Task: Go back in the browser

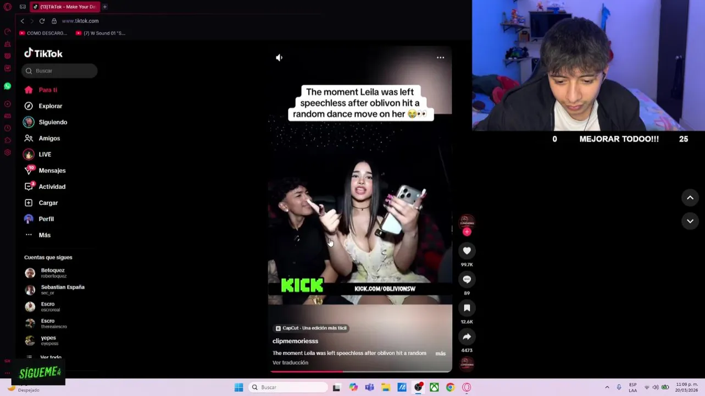Action: click(23, 21)
